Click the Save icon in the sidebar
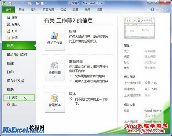Screen dimensions: 172x136 pos(9,18)
